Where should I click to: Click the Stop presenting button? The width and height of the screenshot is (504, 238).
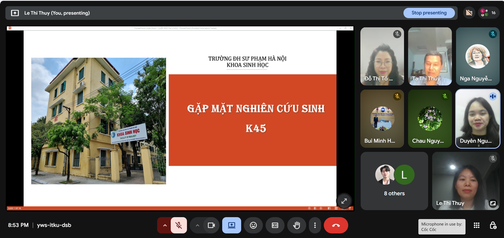(x=429, y=13)
